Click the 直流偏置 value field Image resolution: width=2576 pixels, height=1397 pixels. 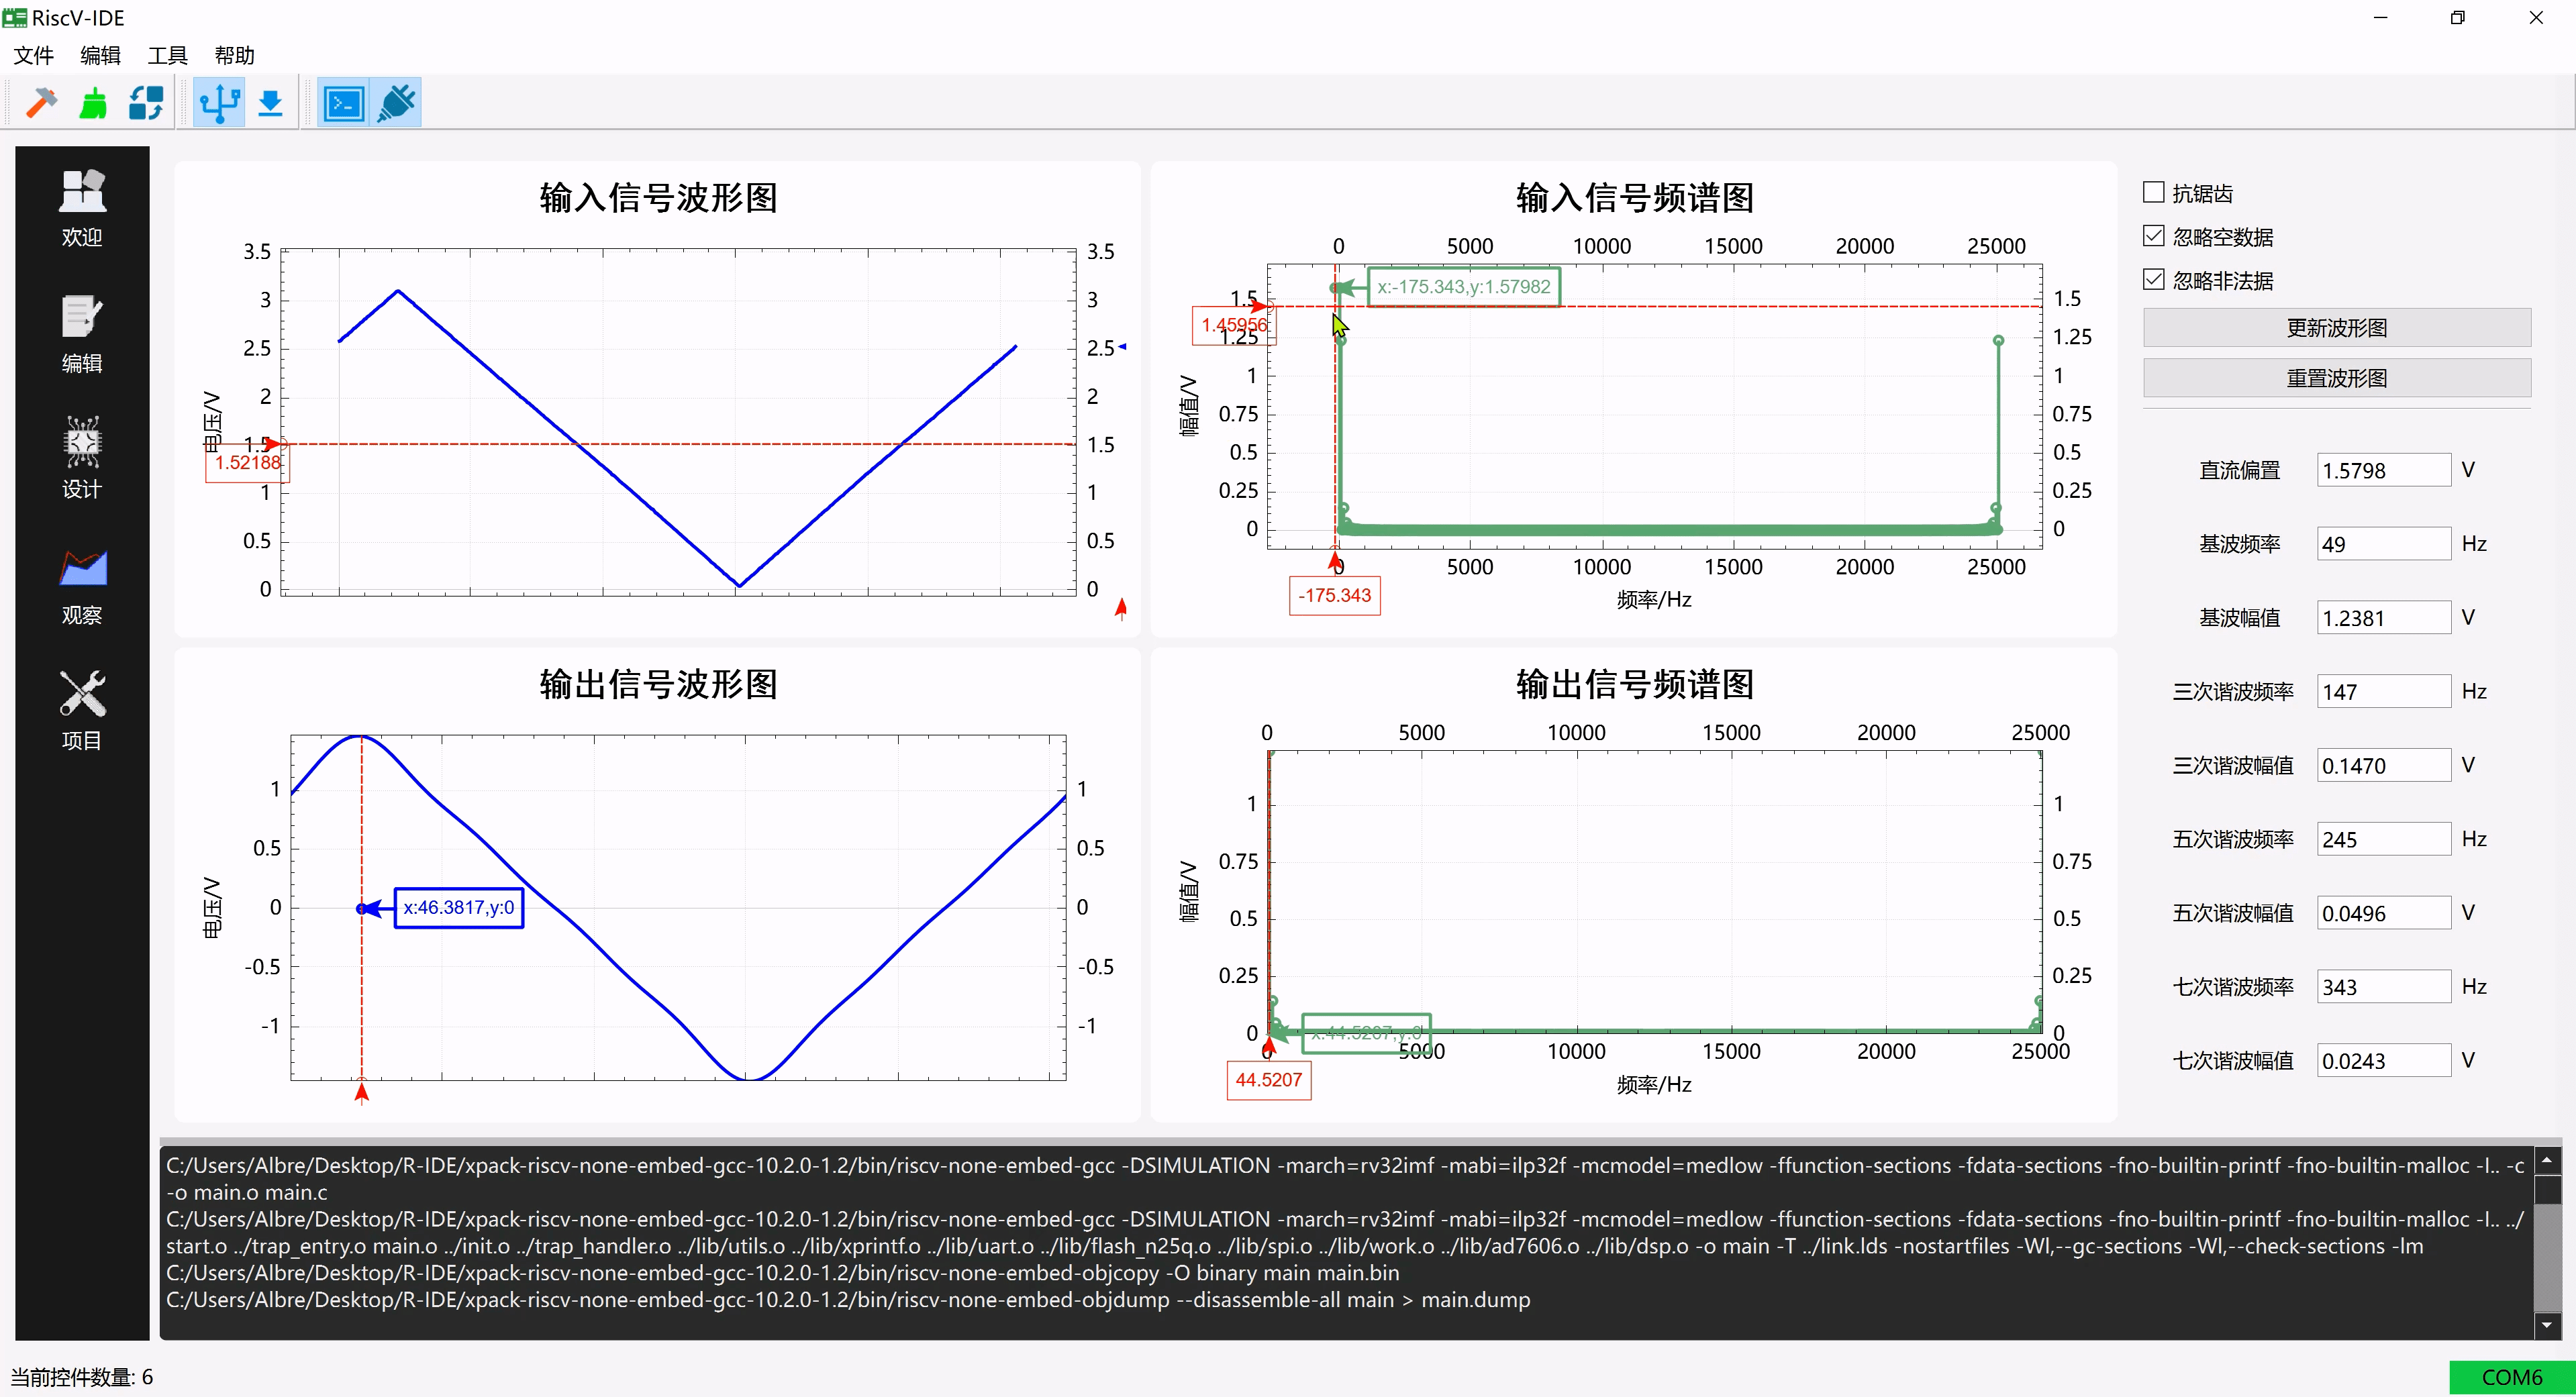(x=2383, y=470)
